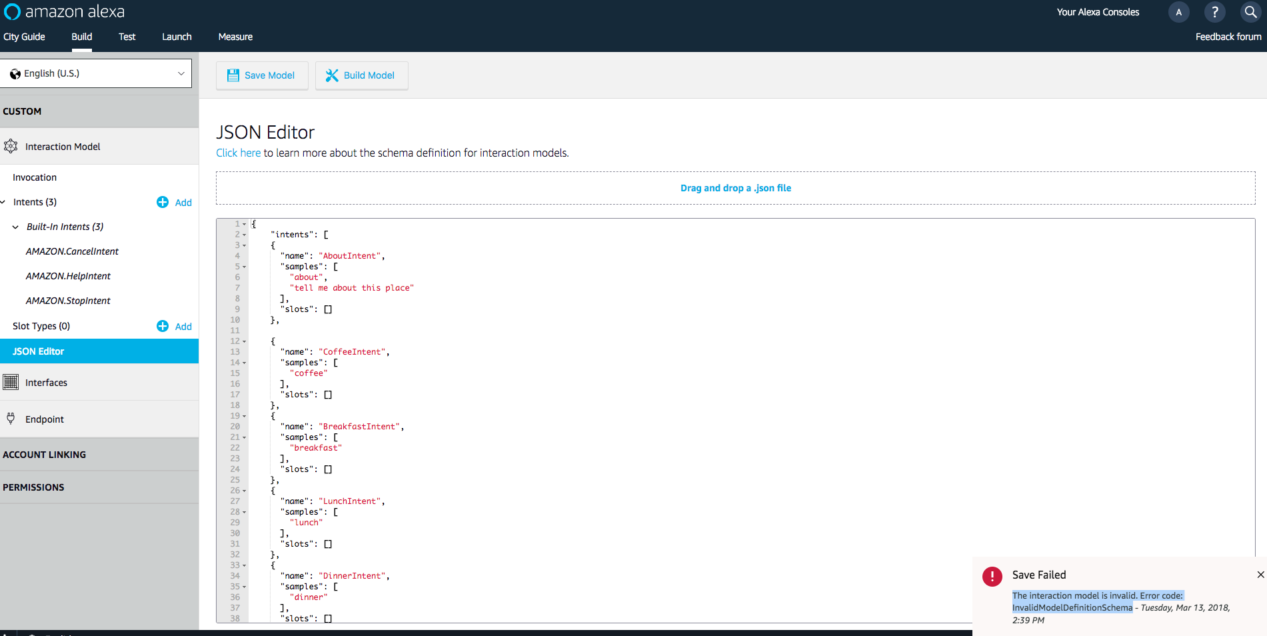Click the Amazon Alexa logo ring
1267x636 pixels.
(x=12, y=12)
